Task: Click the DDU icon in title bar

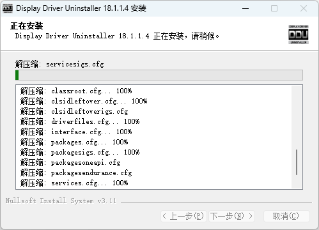Action: pyautogui.click(x=8, y=8)
